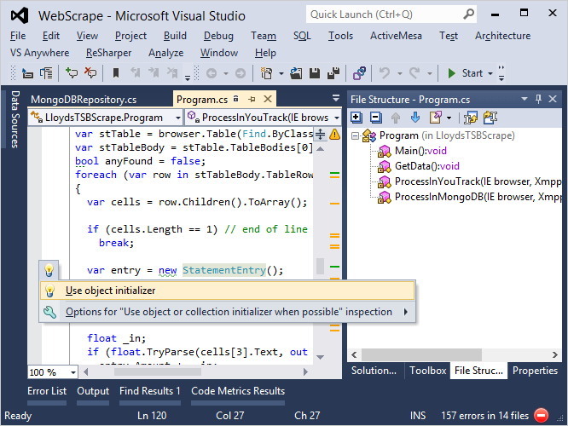Open the Architecture menu
The height and width of the screenshot is (426, 568).
(503, 36)
